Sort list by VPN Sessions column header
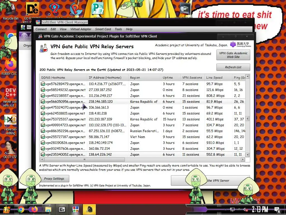The width and height of the screenshot is (286, 215). [192, 78]
